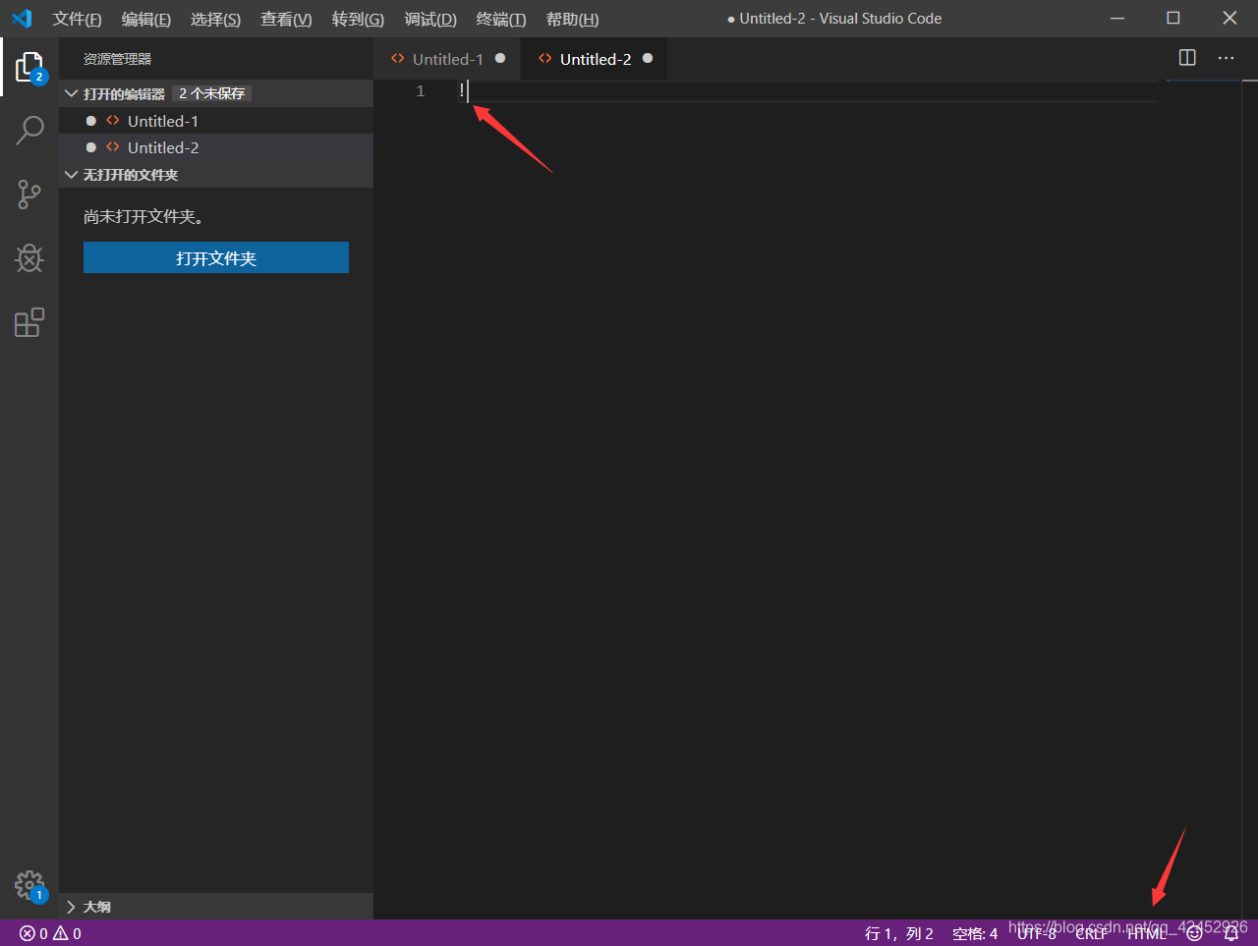Change language mode via HTML status item

[1147, 933]
